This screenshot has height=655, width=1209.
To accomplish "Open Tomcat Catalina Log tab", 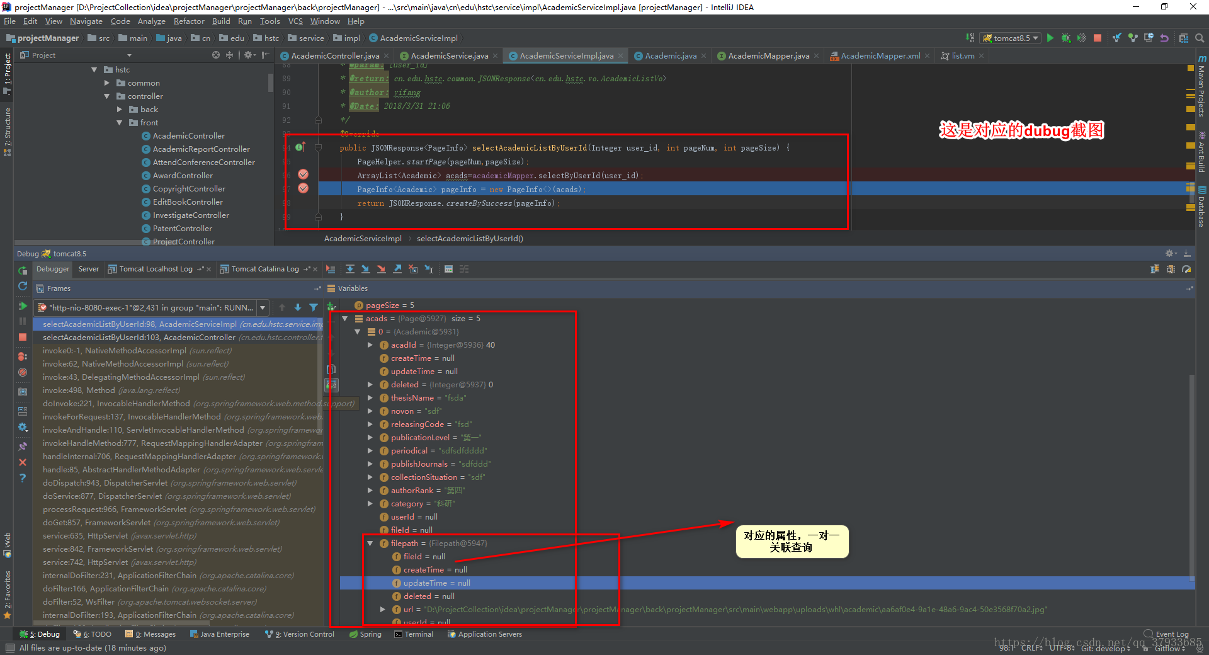I will pos(265,269).
